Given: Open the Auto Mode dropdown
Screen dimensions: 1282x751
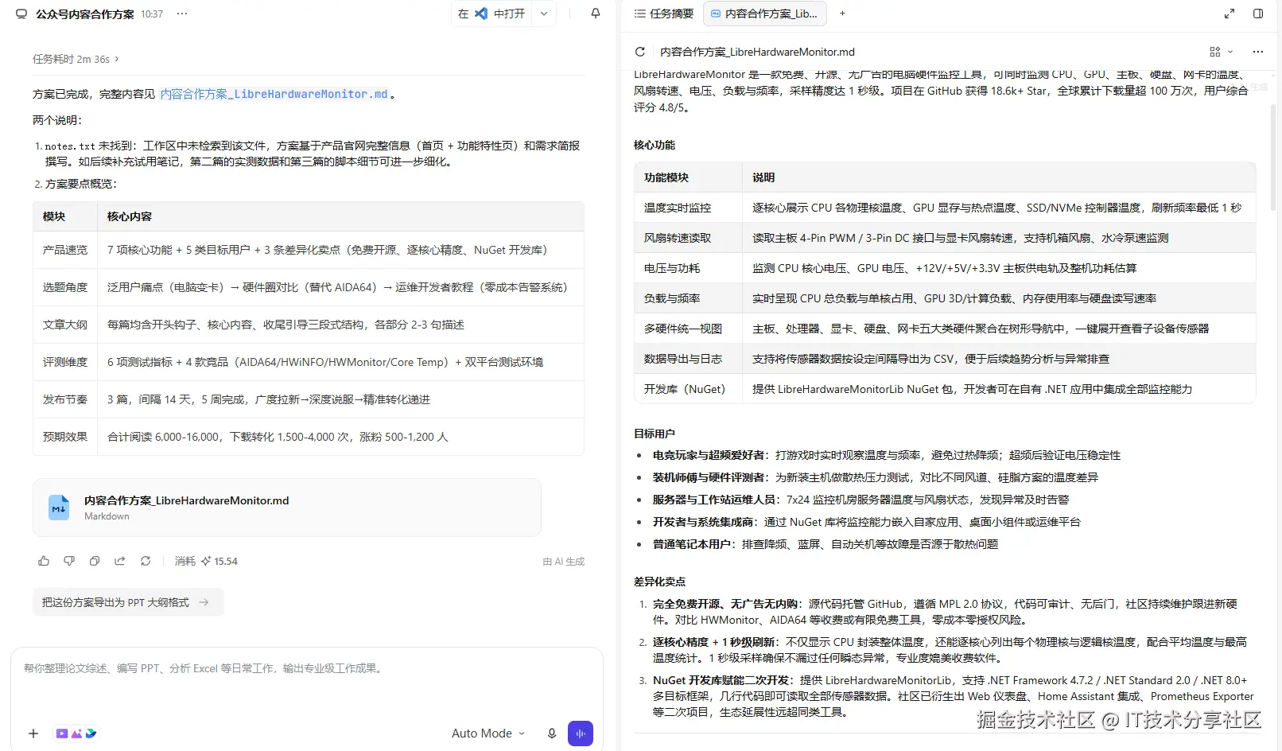Looking at the screenshot, I should coord(488,733).
